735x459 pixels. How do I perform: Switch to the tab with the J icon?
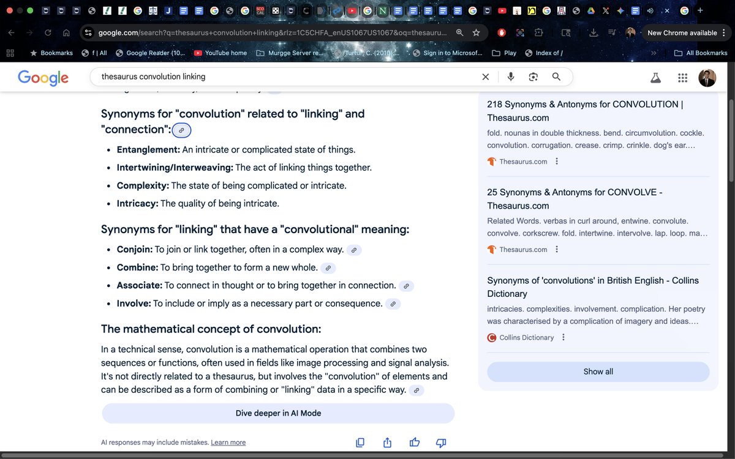click(167, 10)
